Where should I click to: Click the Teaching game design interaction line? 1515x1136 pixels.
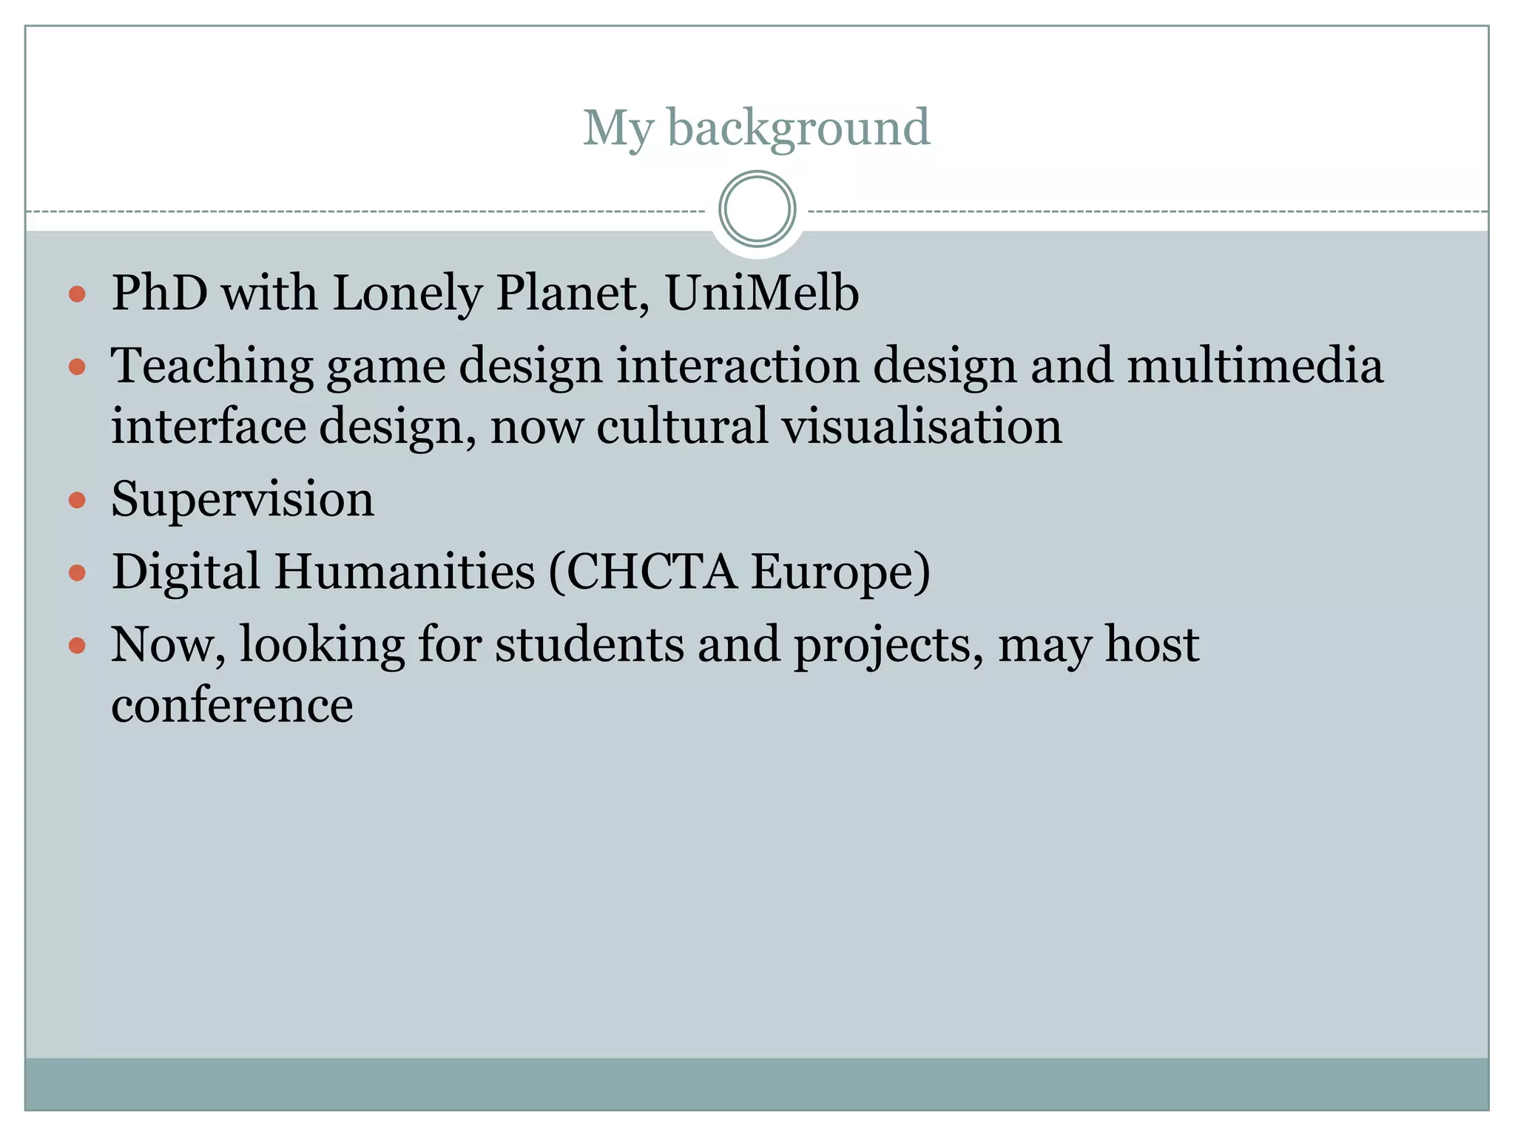pos(746,366)
